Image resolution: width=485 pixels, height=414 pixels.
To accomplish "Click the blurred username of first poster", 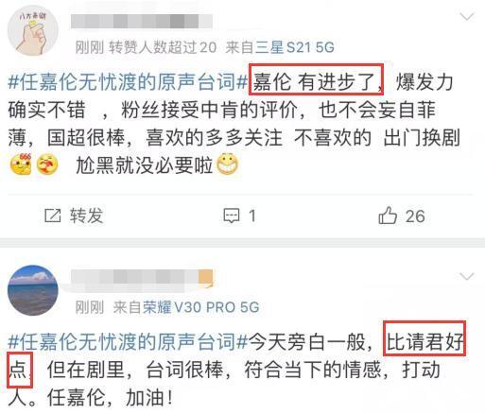I will pos(142,21).
